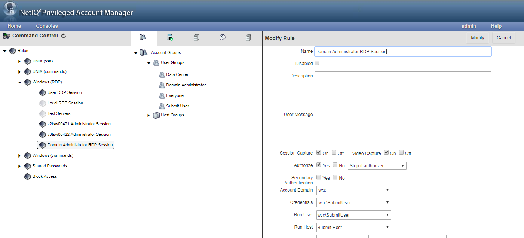Collapse the Windows (RDP) arrow

20,82
